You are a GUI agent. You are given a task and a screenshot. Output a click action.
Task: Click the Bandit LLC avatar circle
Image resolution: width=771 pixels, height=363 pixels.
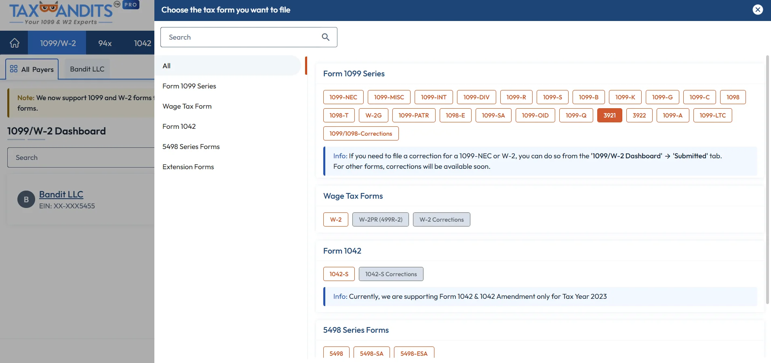(26, 199)
